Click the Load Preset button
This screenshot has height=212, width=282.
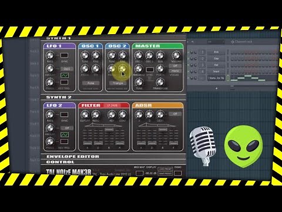pos(165,169)
